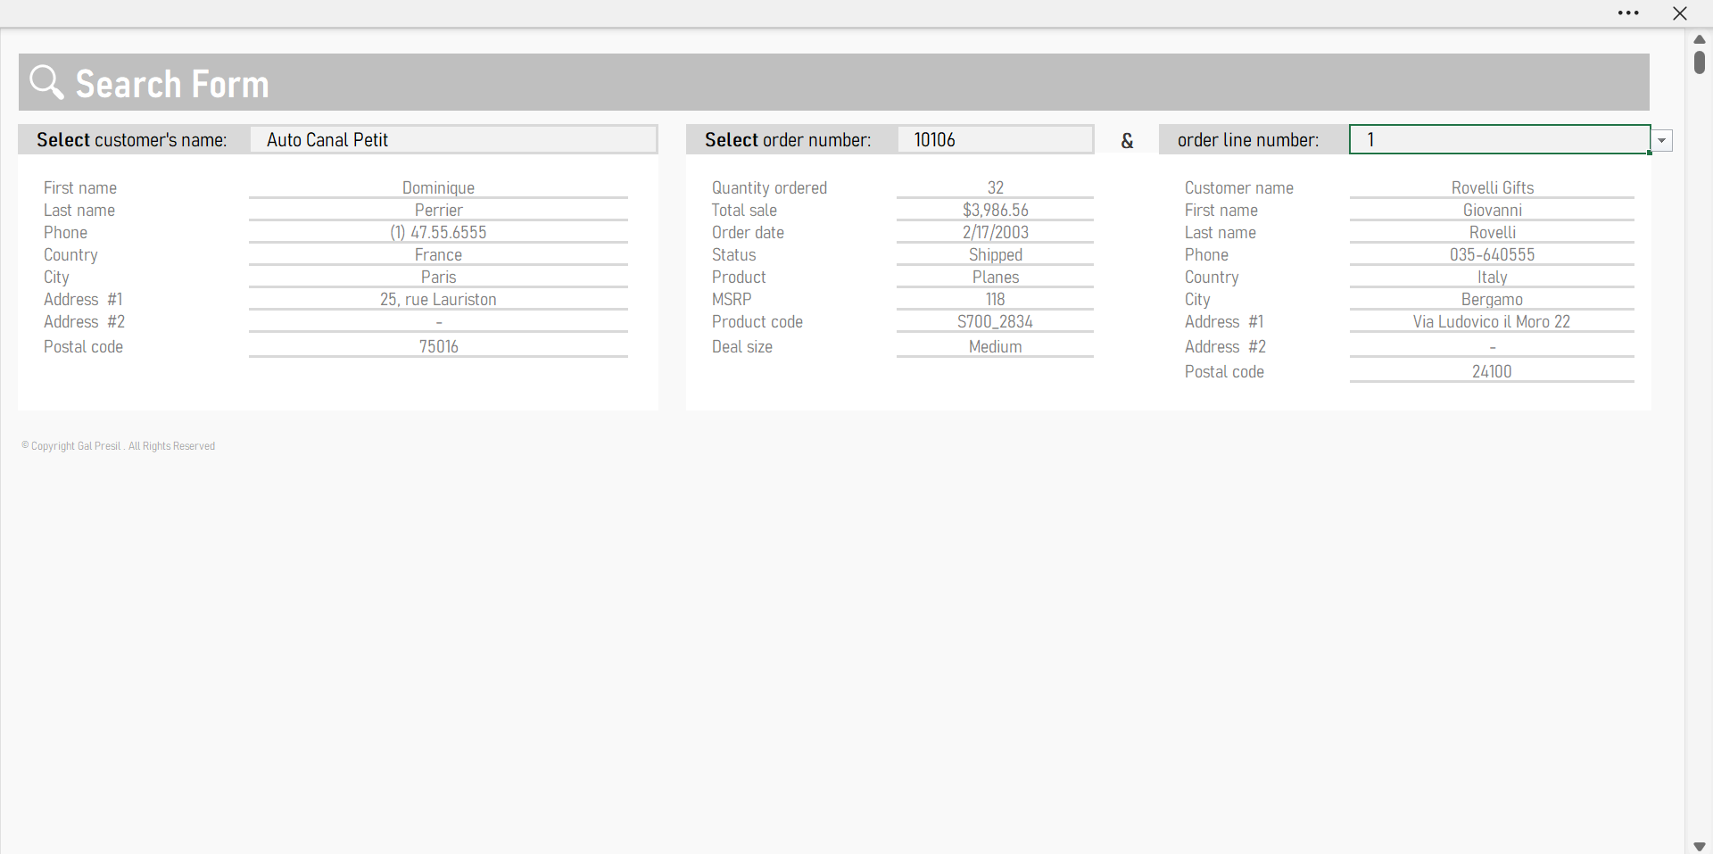Click the scroll down arrow at bottom

click(1700, 846)
